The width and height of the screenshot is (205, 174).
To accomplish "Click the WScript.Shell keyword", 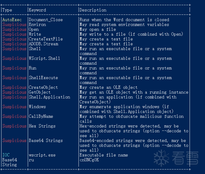I will 44,58.
